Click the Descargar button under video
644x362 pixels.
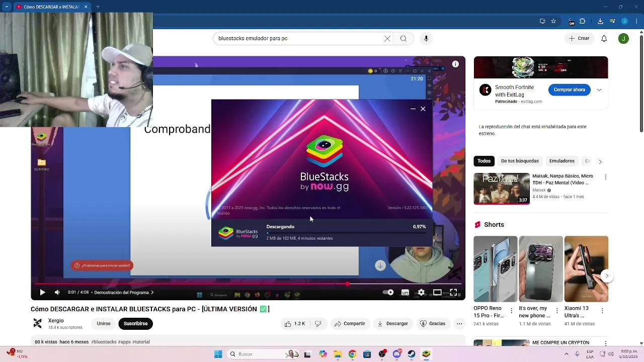[x=393, y=324]
